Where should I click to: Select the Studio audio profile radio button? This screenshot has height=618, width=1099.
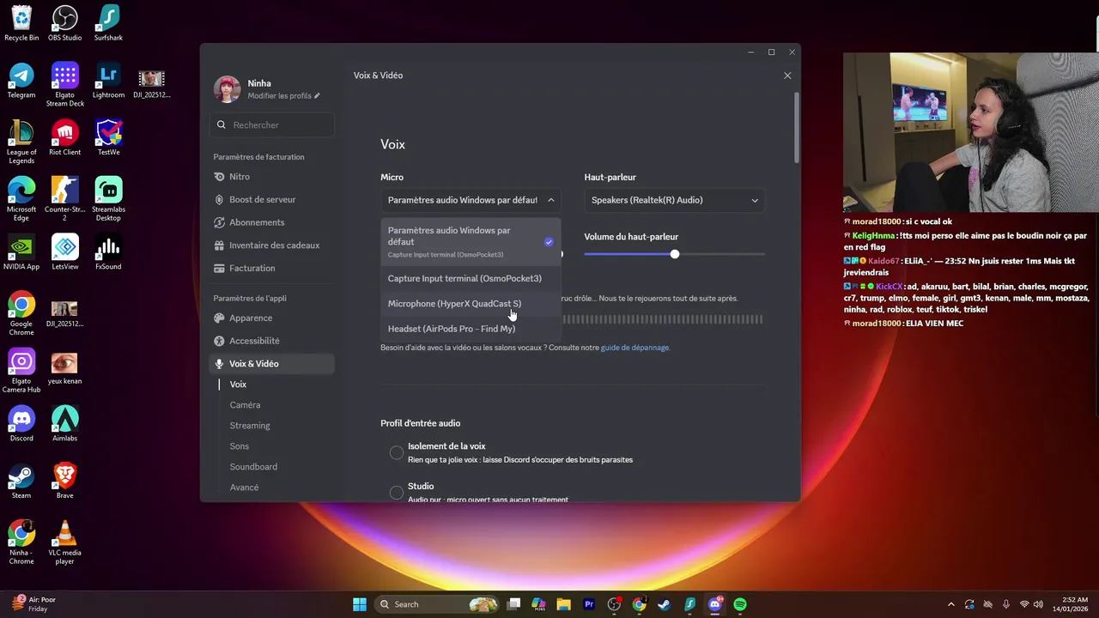pyautogui.click(x=396, y=493)
